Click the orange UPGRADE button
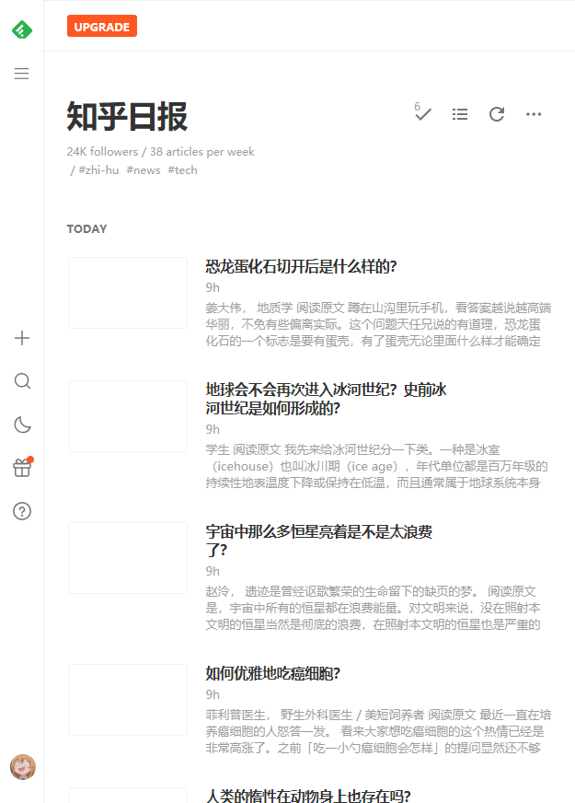This screenshot has width=575, height=803. (x=101, y=27)
